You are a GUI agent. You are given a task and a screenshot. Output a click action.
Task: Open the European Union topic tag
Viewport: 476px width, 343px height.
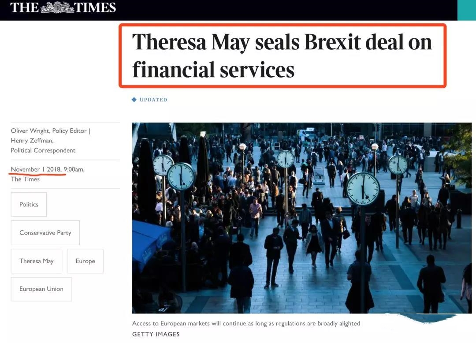coord(41,289)
